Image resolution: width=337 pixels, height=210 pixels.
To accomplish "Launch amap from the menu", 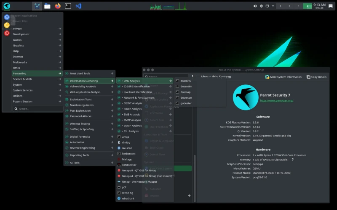I will point(144,137).
